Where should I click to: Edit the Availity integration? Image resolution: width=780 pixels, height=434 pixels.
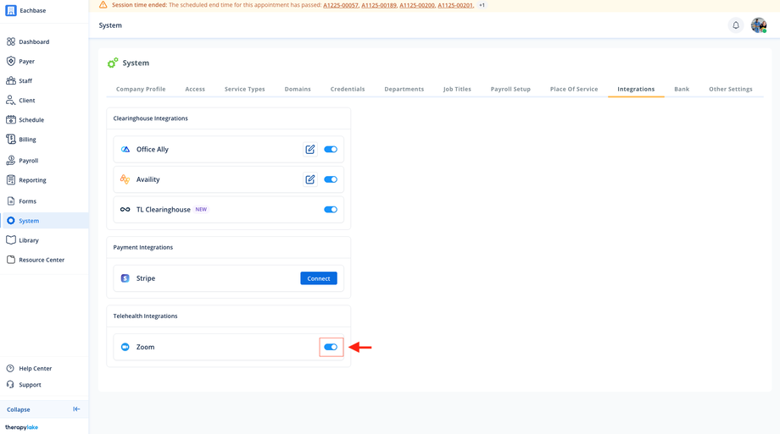click(310, 179)
